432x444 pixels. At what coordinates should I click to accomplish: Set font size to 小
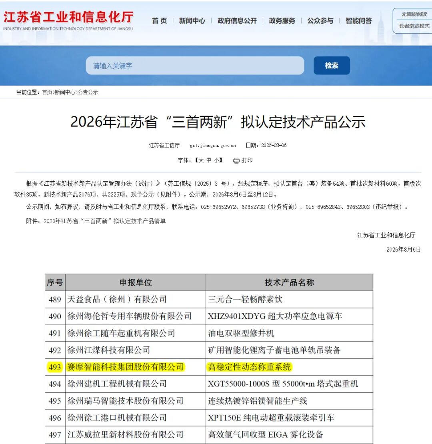click(x=216, y=160)
